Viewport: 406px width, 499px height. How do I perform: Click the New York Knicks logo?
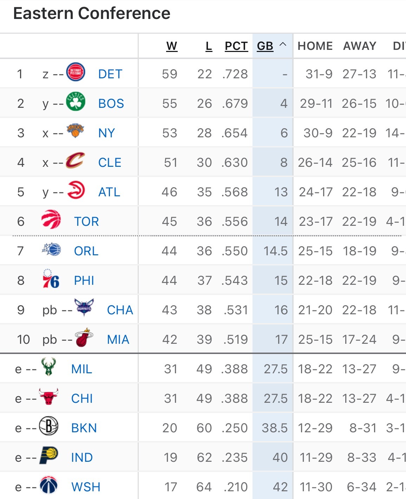(76, 131)
